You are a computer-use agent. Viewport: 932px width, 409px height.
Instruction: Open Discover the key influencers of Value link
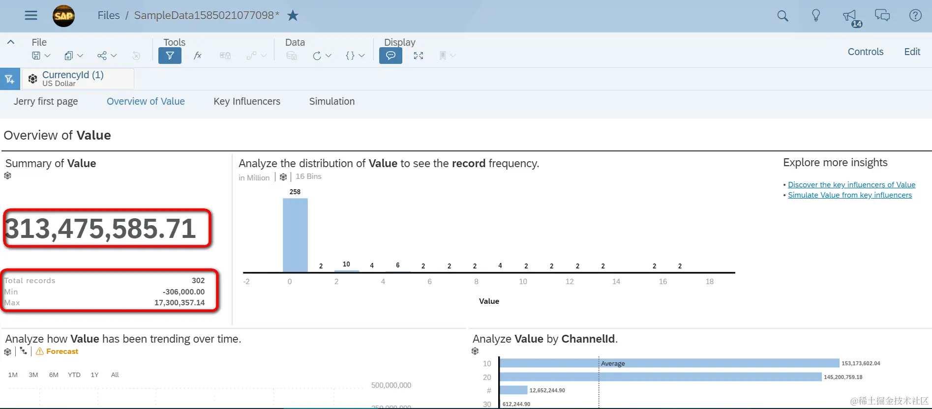click(851, 185)
